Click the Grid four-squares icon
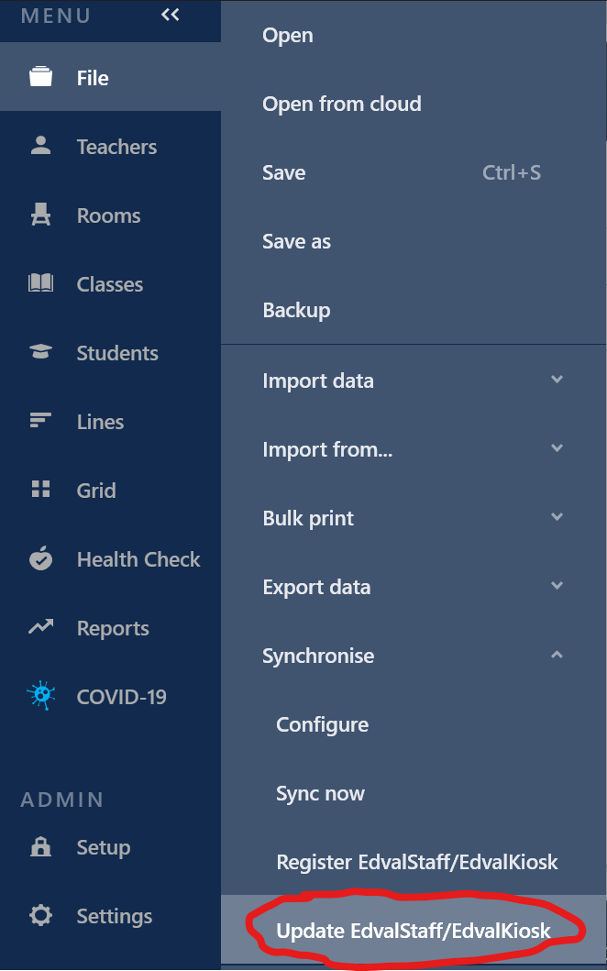This screenshot has width=607, height=971. tap(40, 490)
